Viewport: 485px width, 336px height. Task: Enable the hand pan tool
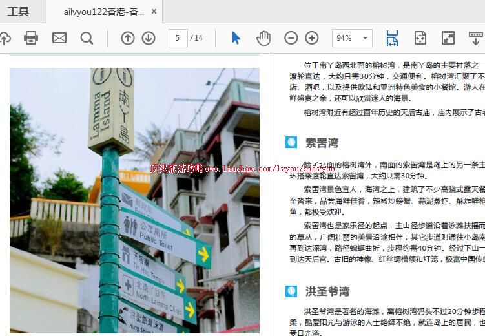tap(263, 38)
